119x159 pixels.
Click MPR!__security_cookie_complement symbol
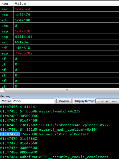(74, 157)
